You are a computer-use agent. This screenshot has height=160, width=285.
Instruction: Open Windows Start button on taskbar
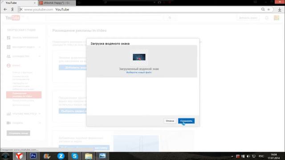click(5, 156)
